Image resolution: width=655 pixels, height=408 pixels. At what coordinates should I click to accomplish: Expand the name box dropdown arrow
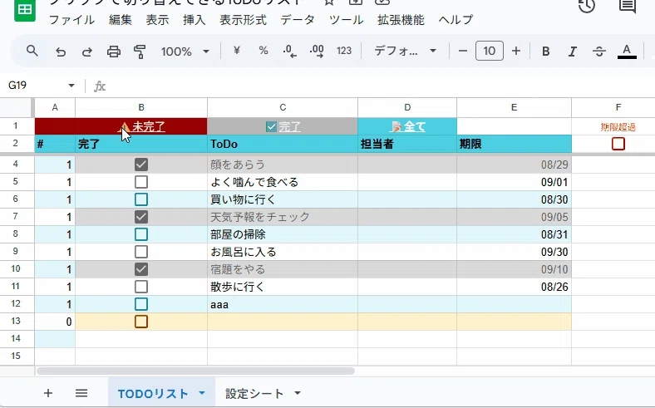point(71,86)
